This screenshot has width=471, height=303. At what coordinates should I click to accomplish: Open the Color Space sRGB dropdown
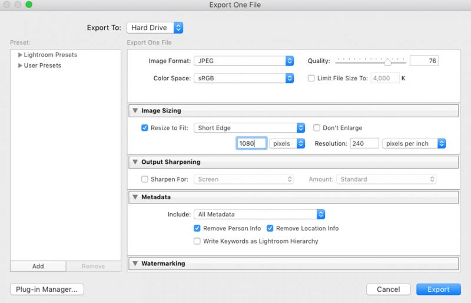244,78
